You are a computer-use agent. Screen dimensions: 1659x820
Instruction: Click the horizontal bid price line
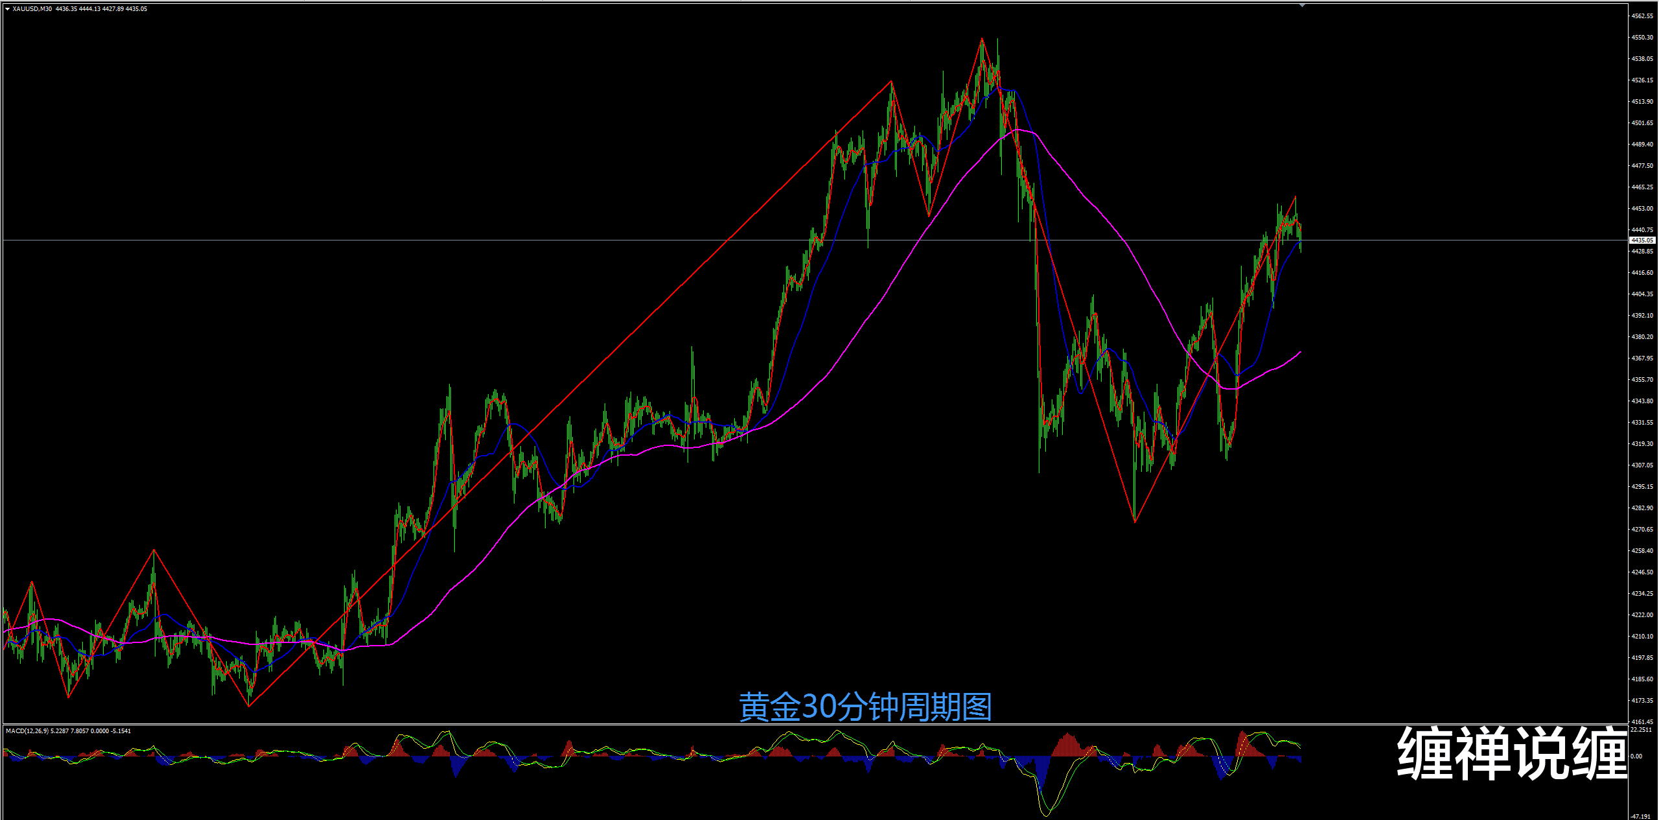(648, 240)
